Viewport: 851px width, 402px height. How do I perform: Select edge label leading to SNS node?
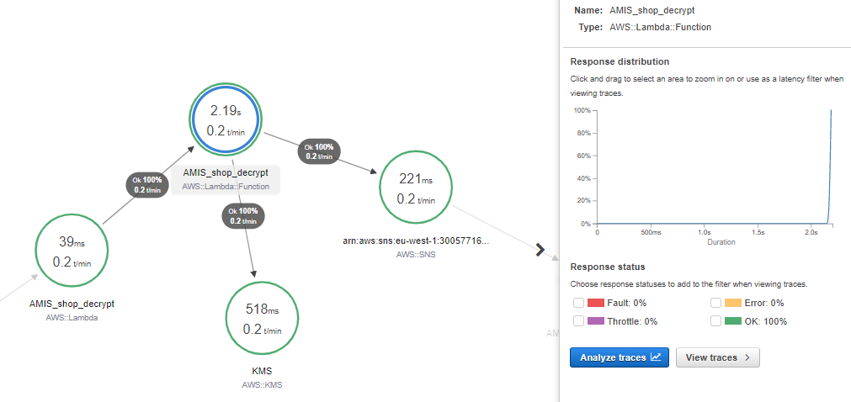point(319,151)
